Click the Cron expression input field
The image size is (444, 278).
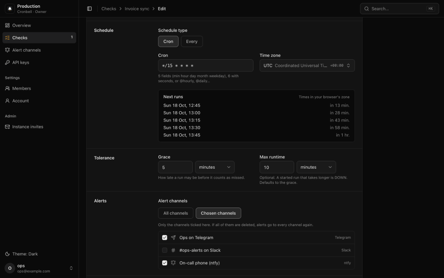(x=206, y=66)
